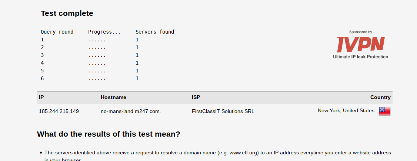Click the bullet text mentioning www.eff.org
417x161 pixels.
(217, 153)
